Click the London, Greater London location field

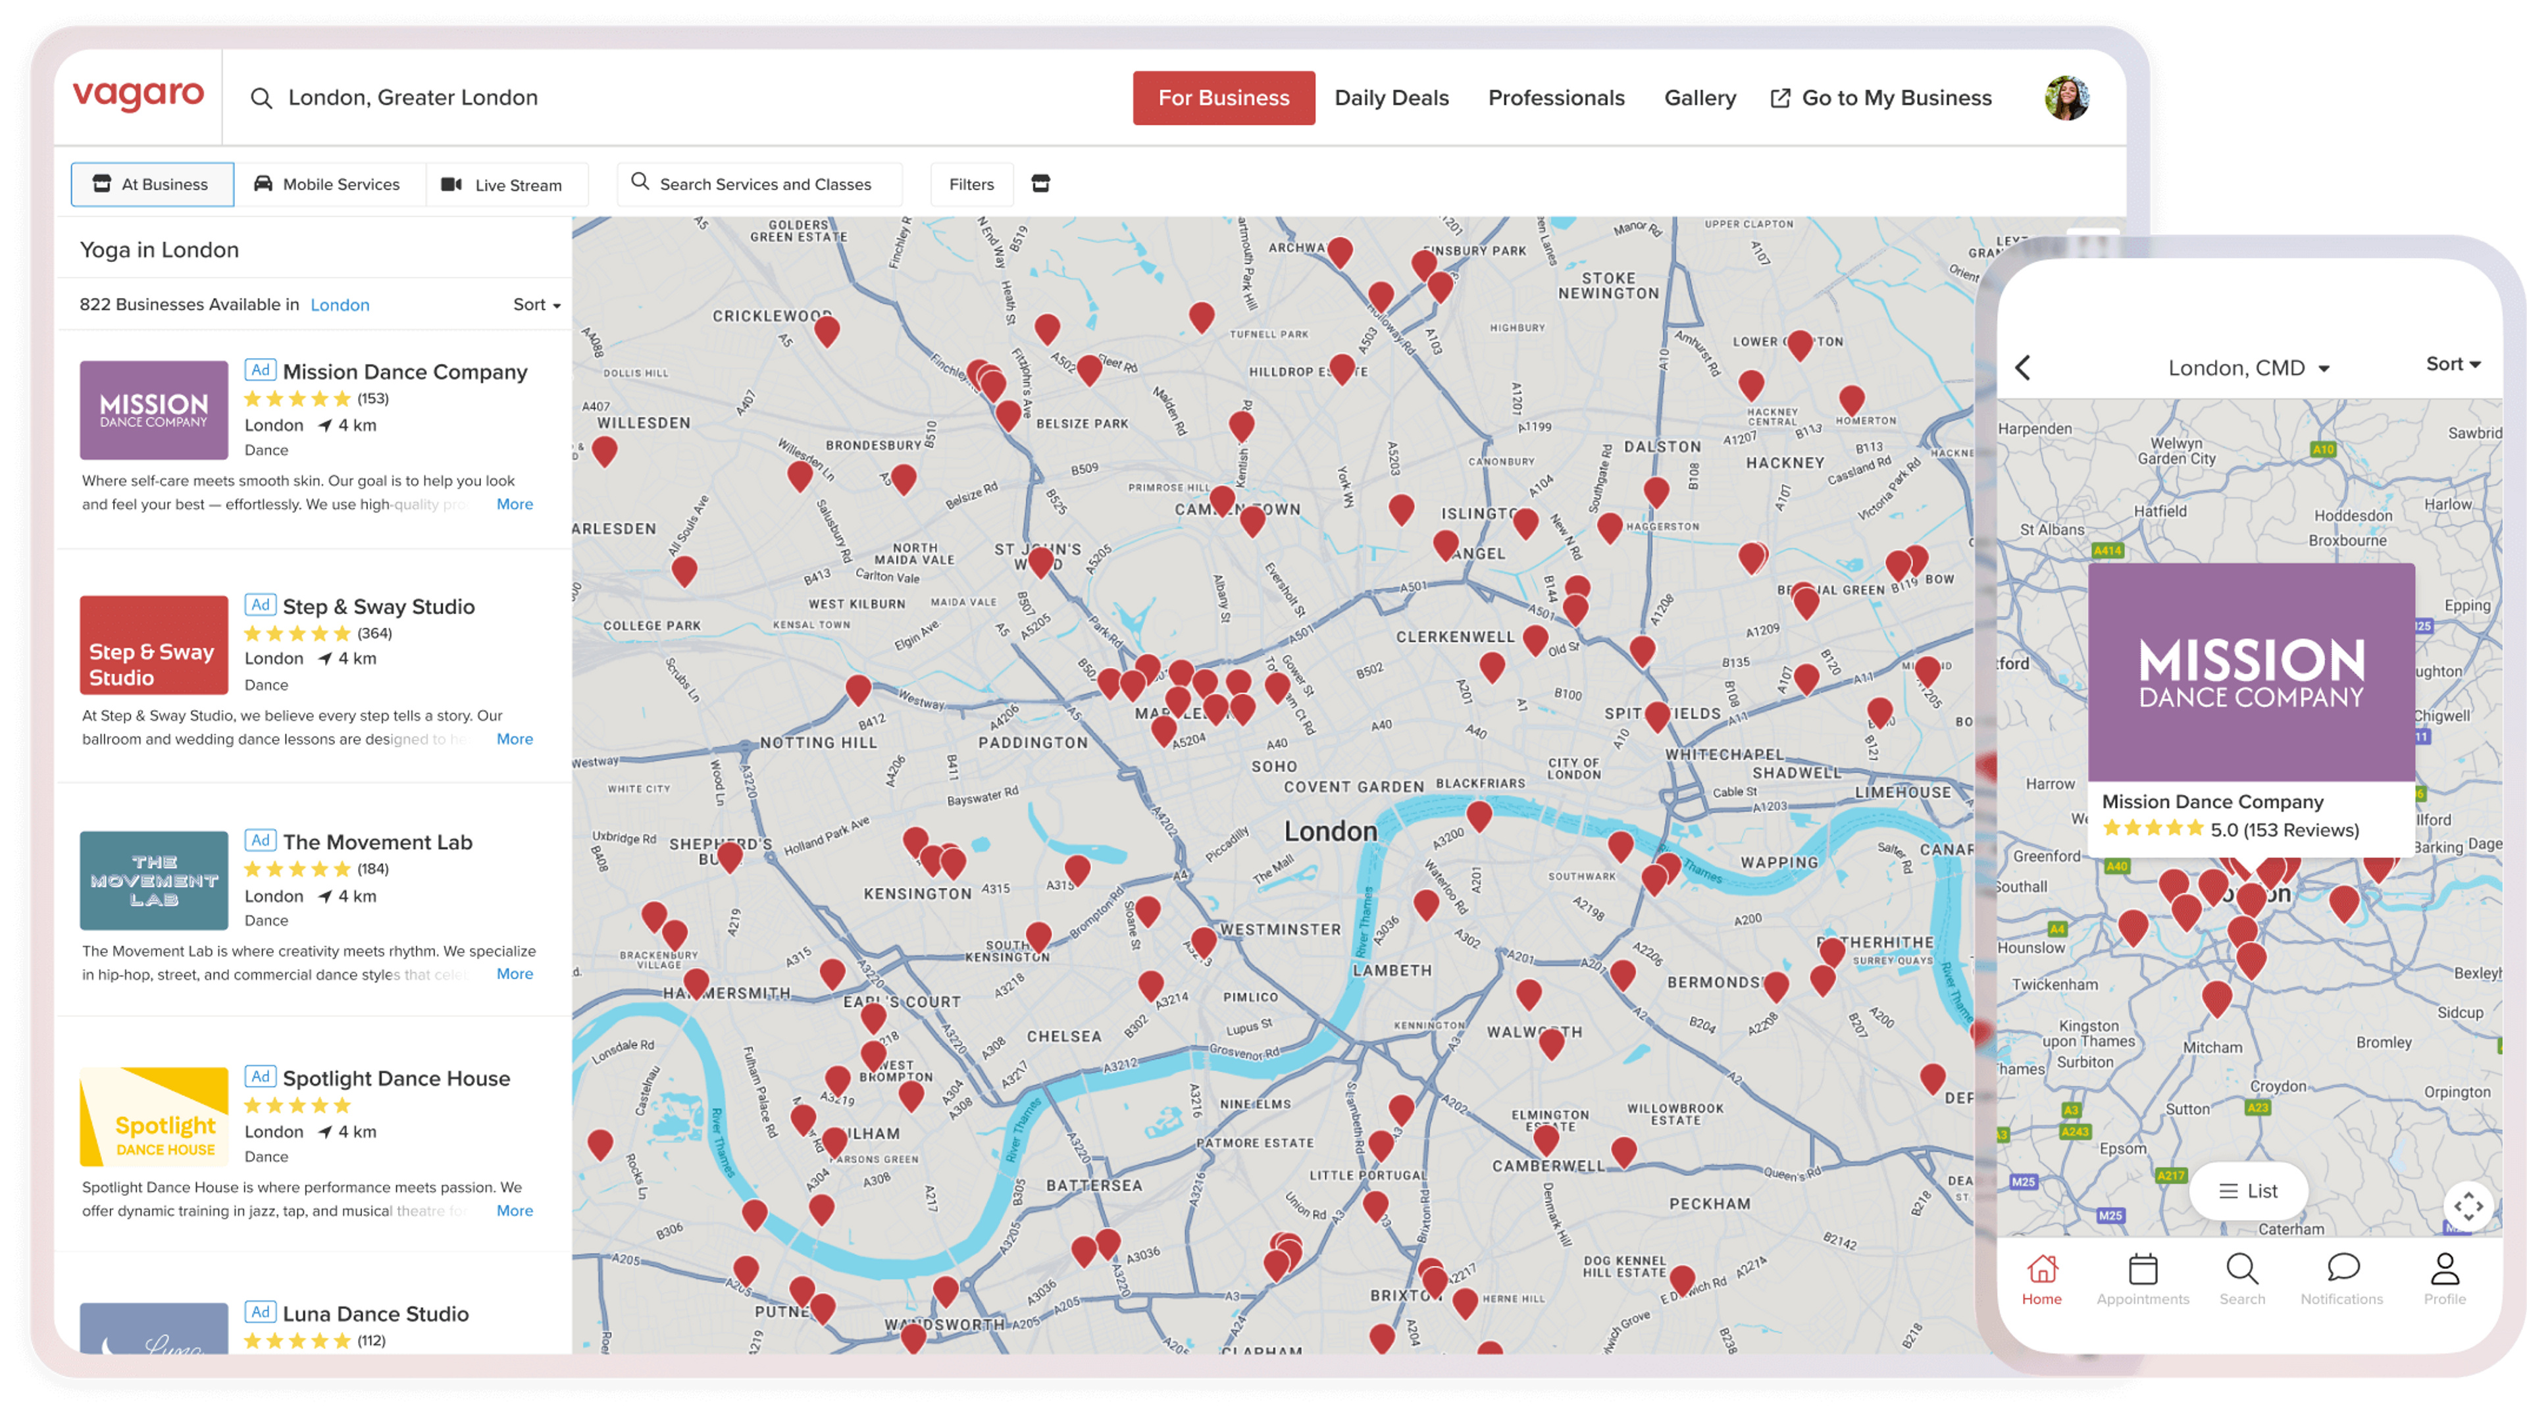click(x=412, y=98)
